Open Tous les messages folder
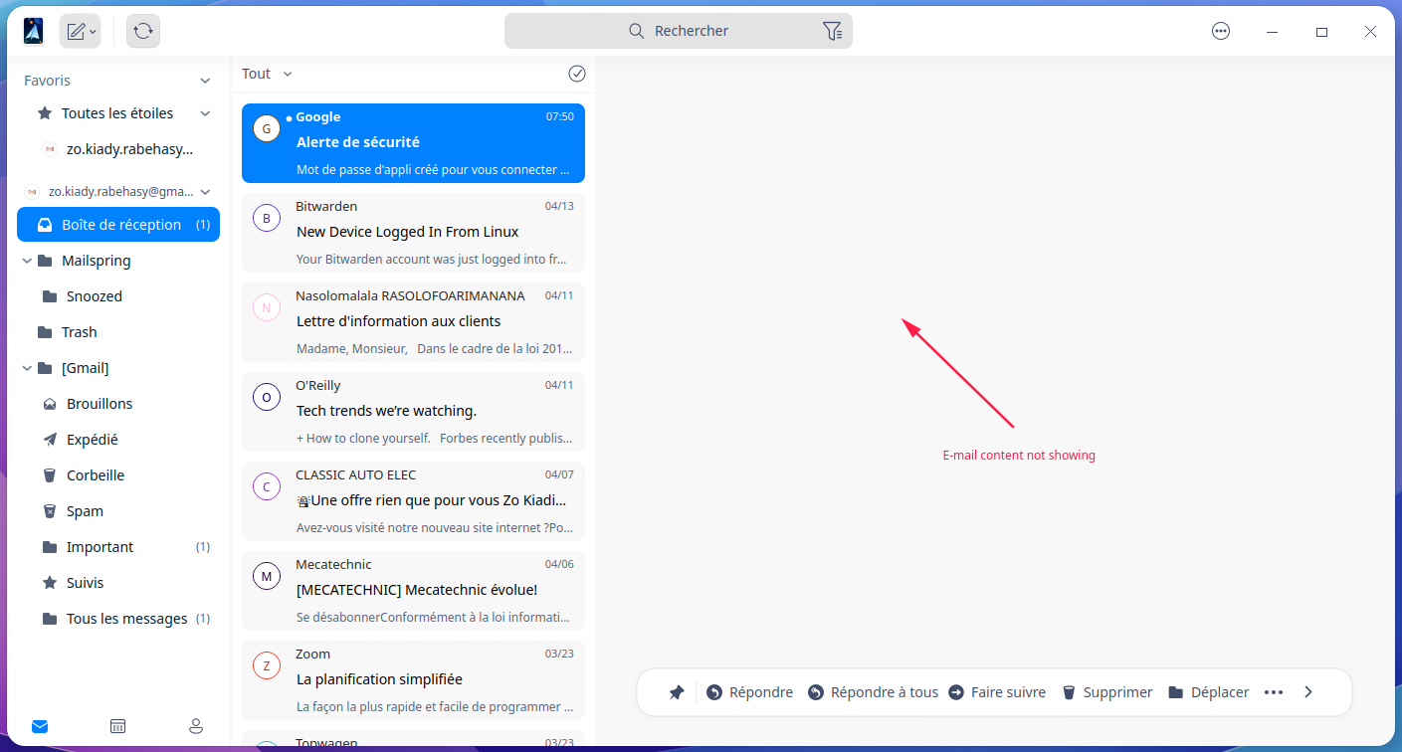 (118, 619)
